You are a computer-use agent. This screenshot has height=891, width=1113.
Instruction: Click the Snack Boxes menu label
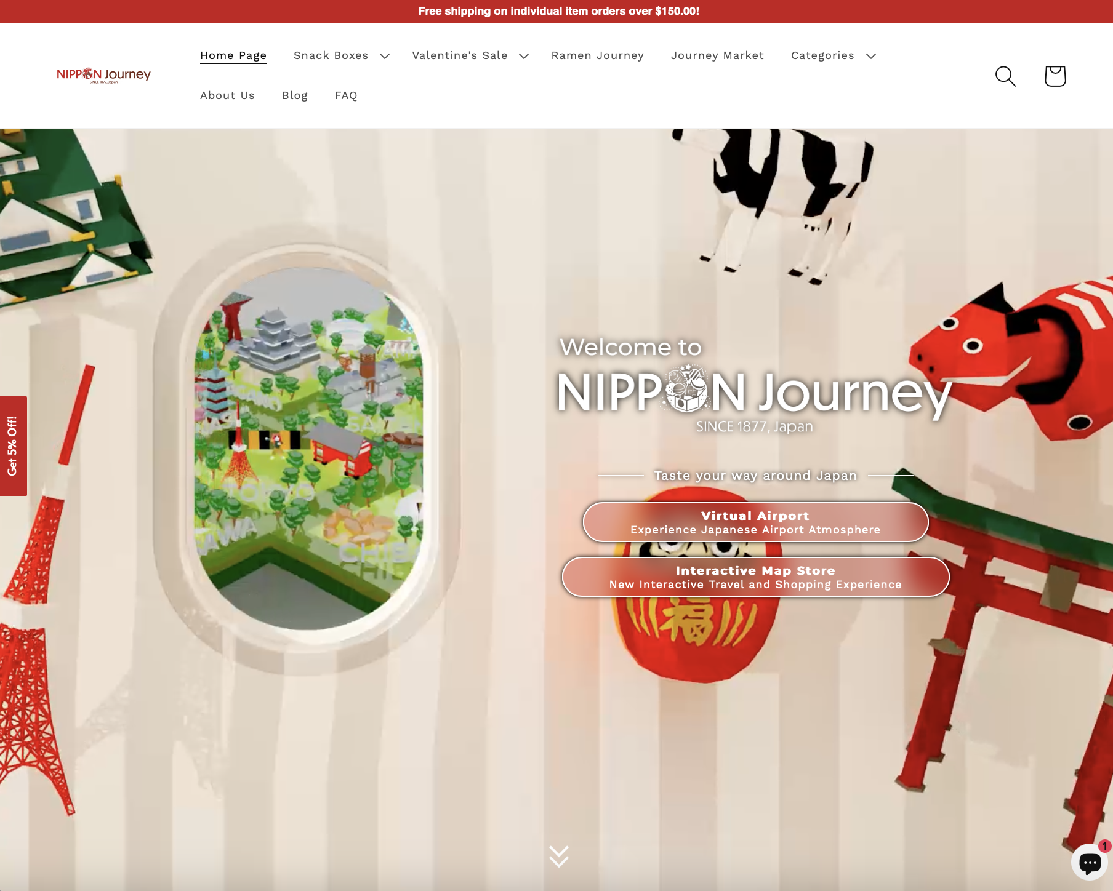[x=331, y=55]
